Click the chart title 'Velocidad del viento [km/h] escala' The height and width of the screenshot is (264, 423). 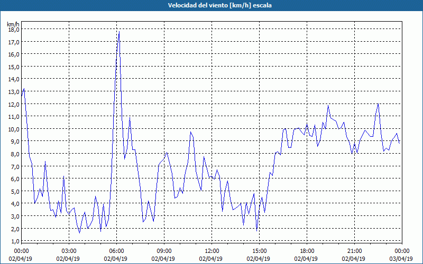point(219,5)
